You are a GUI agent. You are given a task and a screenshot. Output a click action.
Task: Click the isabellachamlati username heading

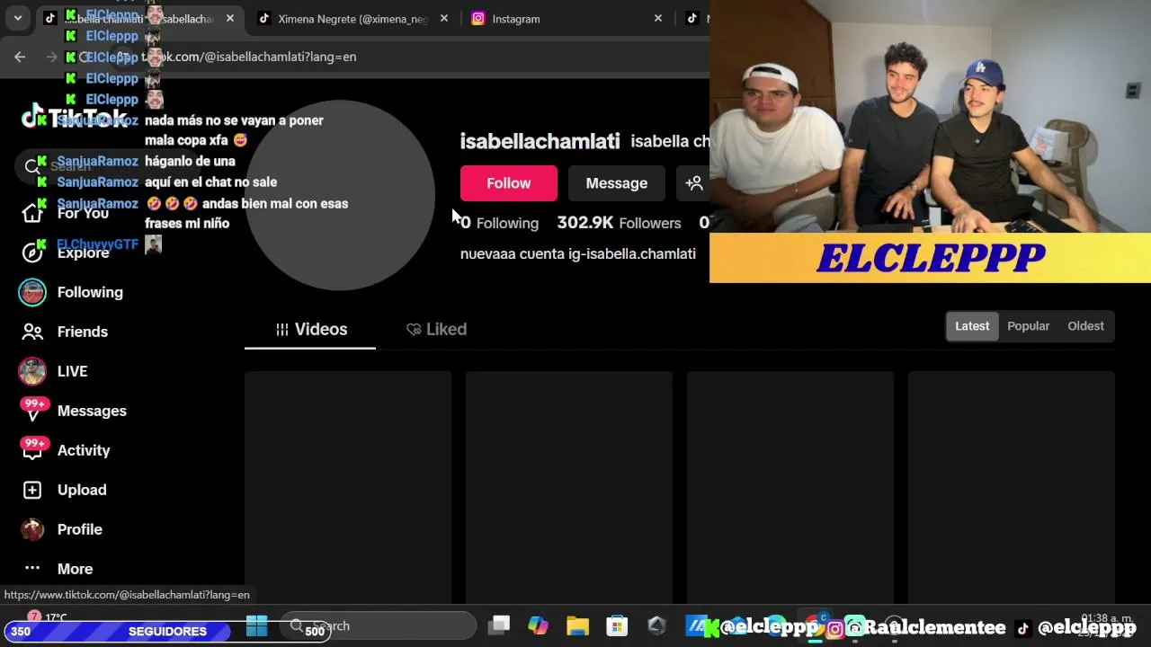coord(540,141)
